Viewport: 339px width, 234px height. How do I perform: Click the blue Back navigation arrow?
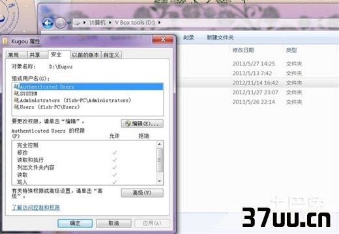tap(48, 23)
